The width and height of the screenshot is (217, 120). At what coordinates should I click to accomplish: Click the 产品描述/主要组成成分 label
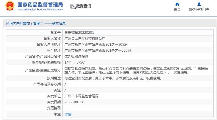pyautogui.click(x=43, y=70)
